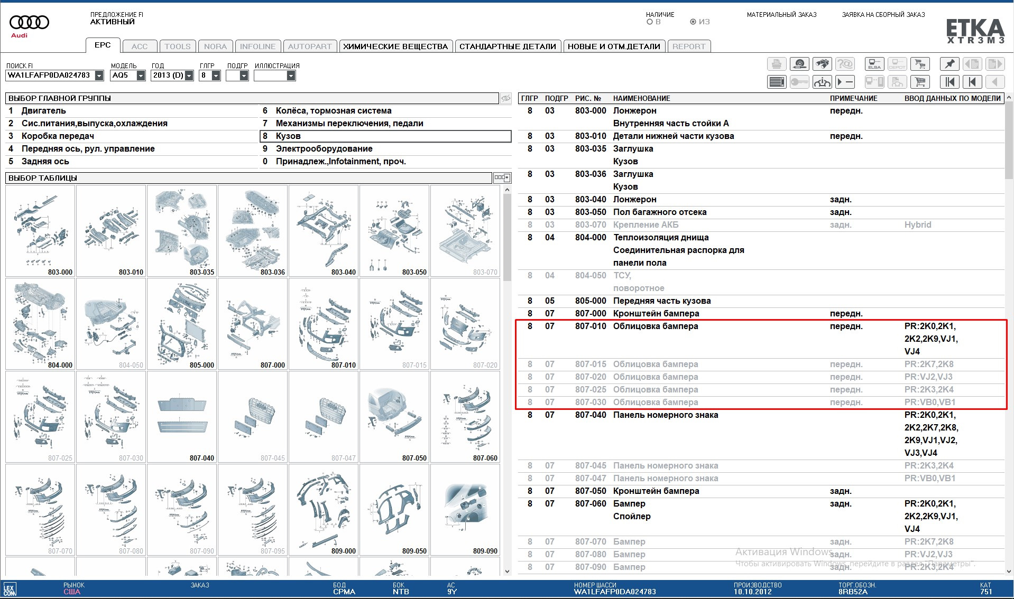The width and height of the screenshot is (1014, 599).
Task: Click down arrow of parts list scrollbar
Action: [x=1009, y=571]
